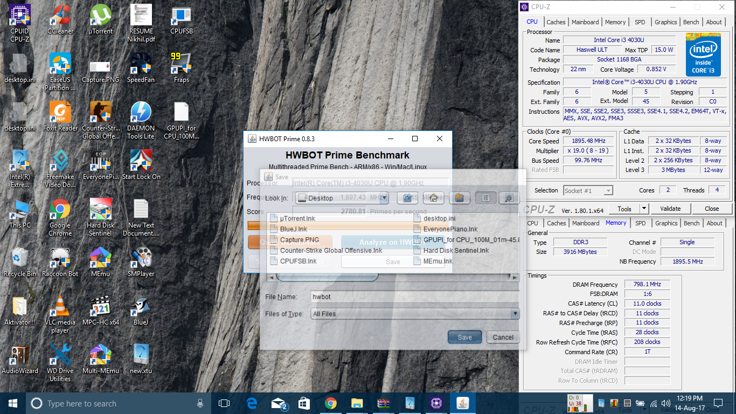The width and height of the screenshot is (736, 414).
Task: Open the Mail app on the taskbar
Action: coord(279,403)
